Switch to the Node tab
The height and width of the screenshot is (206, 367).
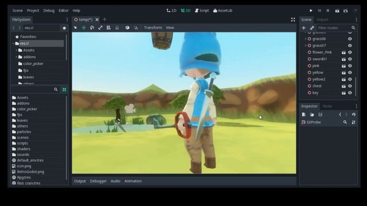pos(327,106)
